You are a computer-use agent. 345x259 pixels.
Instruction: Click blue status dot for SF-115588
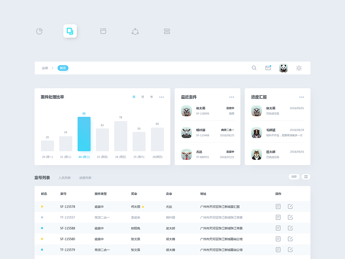click(42, 228)
